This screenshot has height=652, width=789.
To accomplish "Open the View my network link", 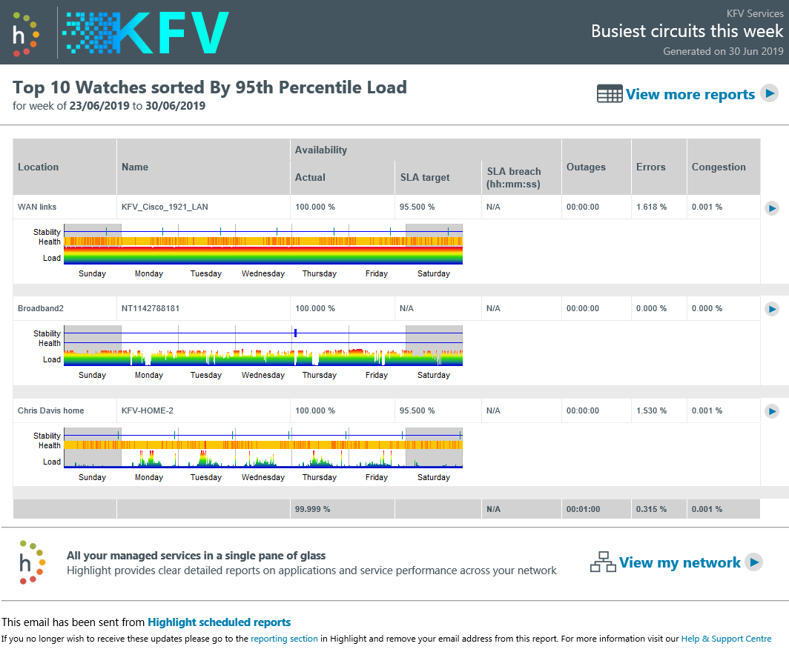I will pyautogui.click(x=679, y=562).
